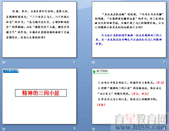This screenshot has width=169, height=131.
Task: Click the 育星教育网 watermark logo
Action: tap(140, 119)
